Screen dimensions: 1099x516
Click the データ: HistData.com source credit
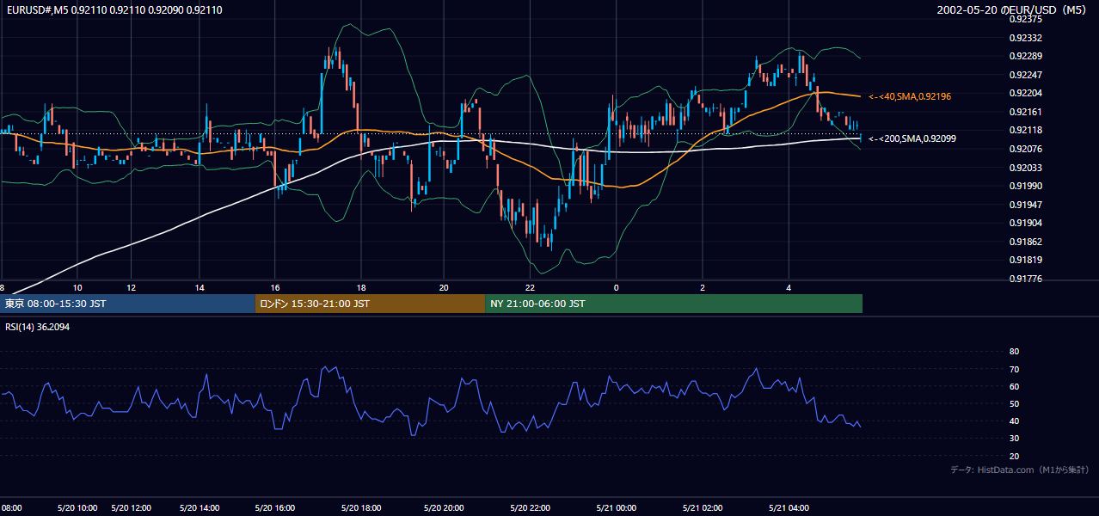click(x=1019, y=470)
